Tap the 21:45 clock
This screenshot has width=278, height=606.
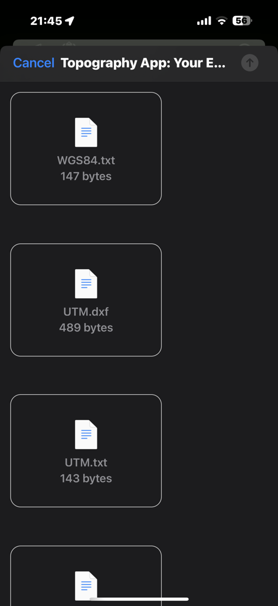point(46,21)
